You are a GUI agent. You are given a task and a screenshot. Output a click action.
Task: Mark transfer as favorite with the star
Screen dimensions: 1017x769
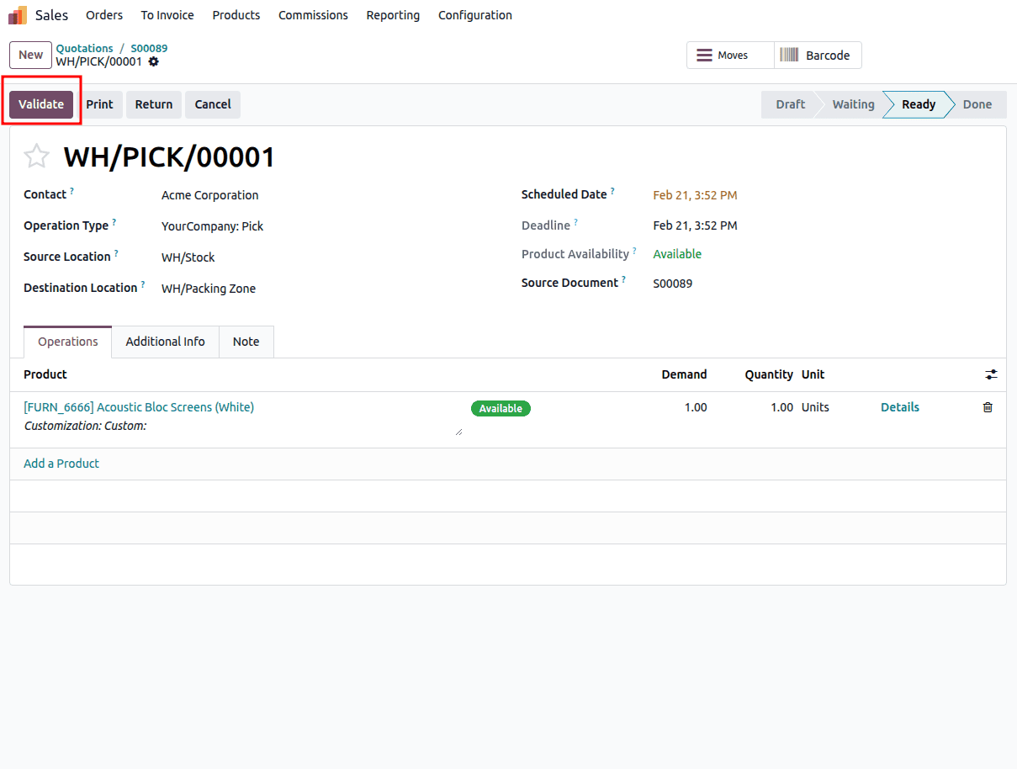(36, 156)
